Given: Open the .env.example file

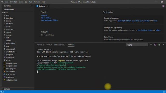Looking at the screenshot, I should (11, 49).
